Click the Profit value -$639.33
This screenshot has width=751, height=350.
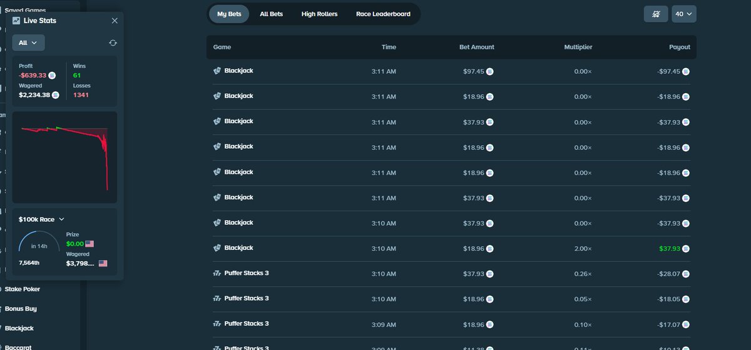tap(33, 75)
